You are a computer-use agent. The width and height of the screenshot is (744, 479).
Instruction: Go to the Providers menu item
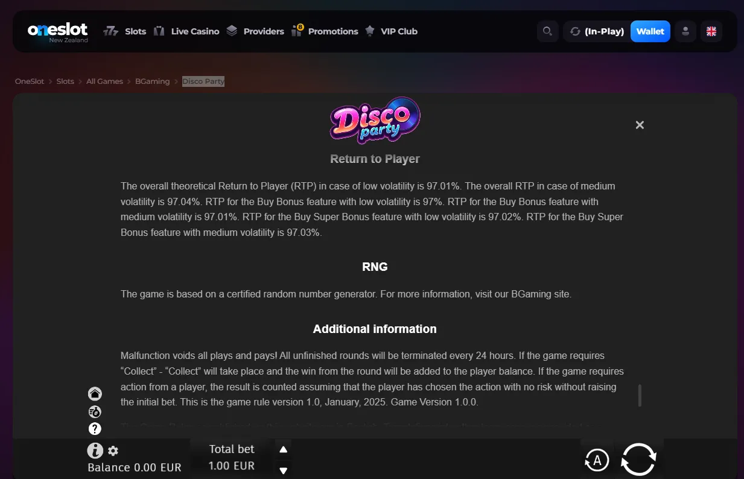(x=255, y=31)
